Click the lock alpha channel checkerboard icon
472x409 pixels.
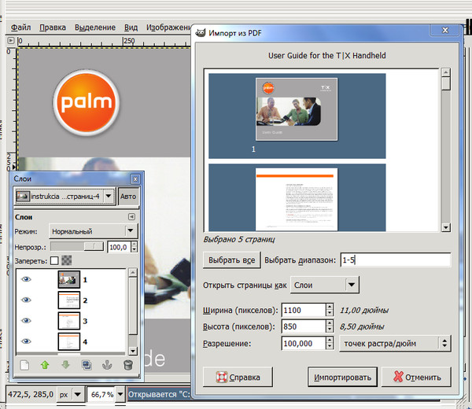pos(67,260)
